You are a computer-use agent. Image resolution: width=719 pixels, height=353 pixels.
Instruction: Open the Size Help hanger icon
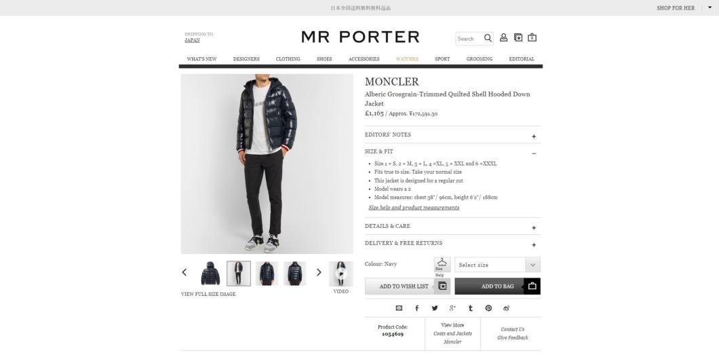coord(442,265)
